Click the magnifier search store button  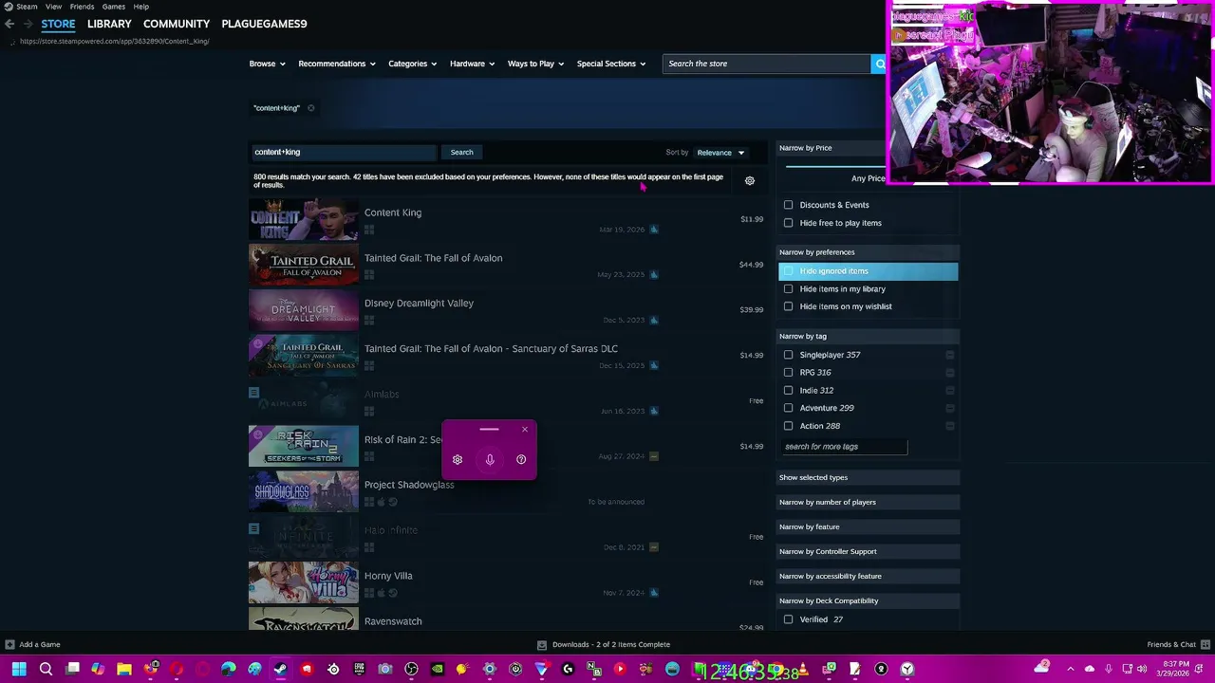pyautogui.click(x=880, y=64)
